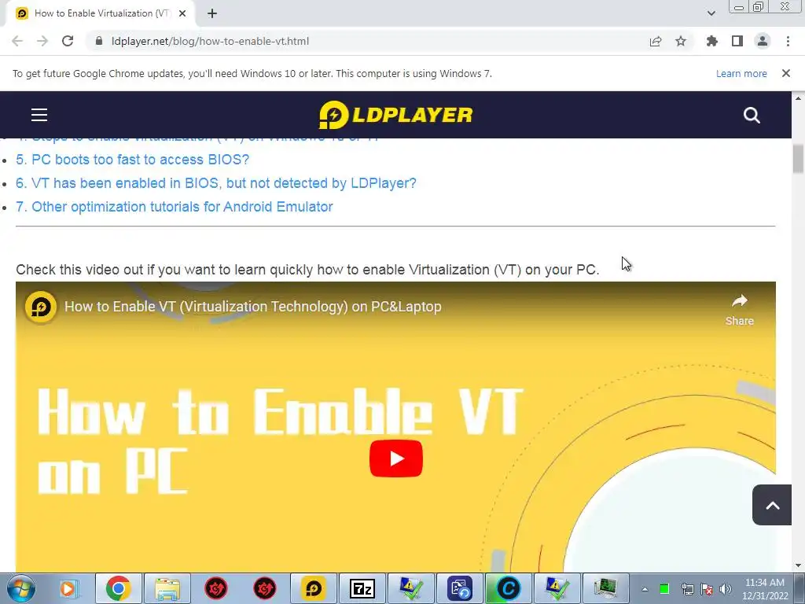Click 'Learn more' in update notice
The width and height of the screenshot is (805, 604).
pos(741,73)
